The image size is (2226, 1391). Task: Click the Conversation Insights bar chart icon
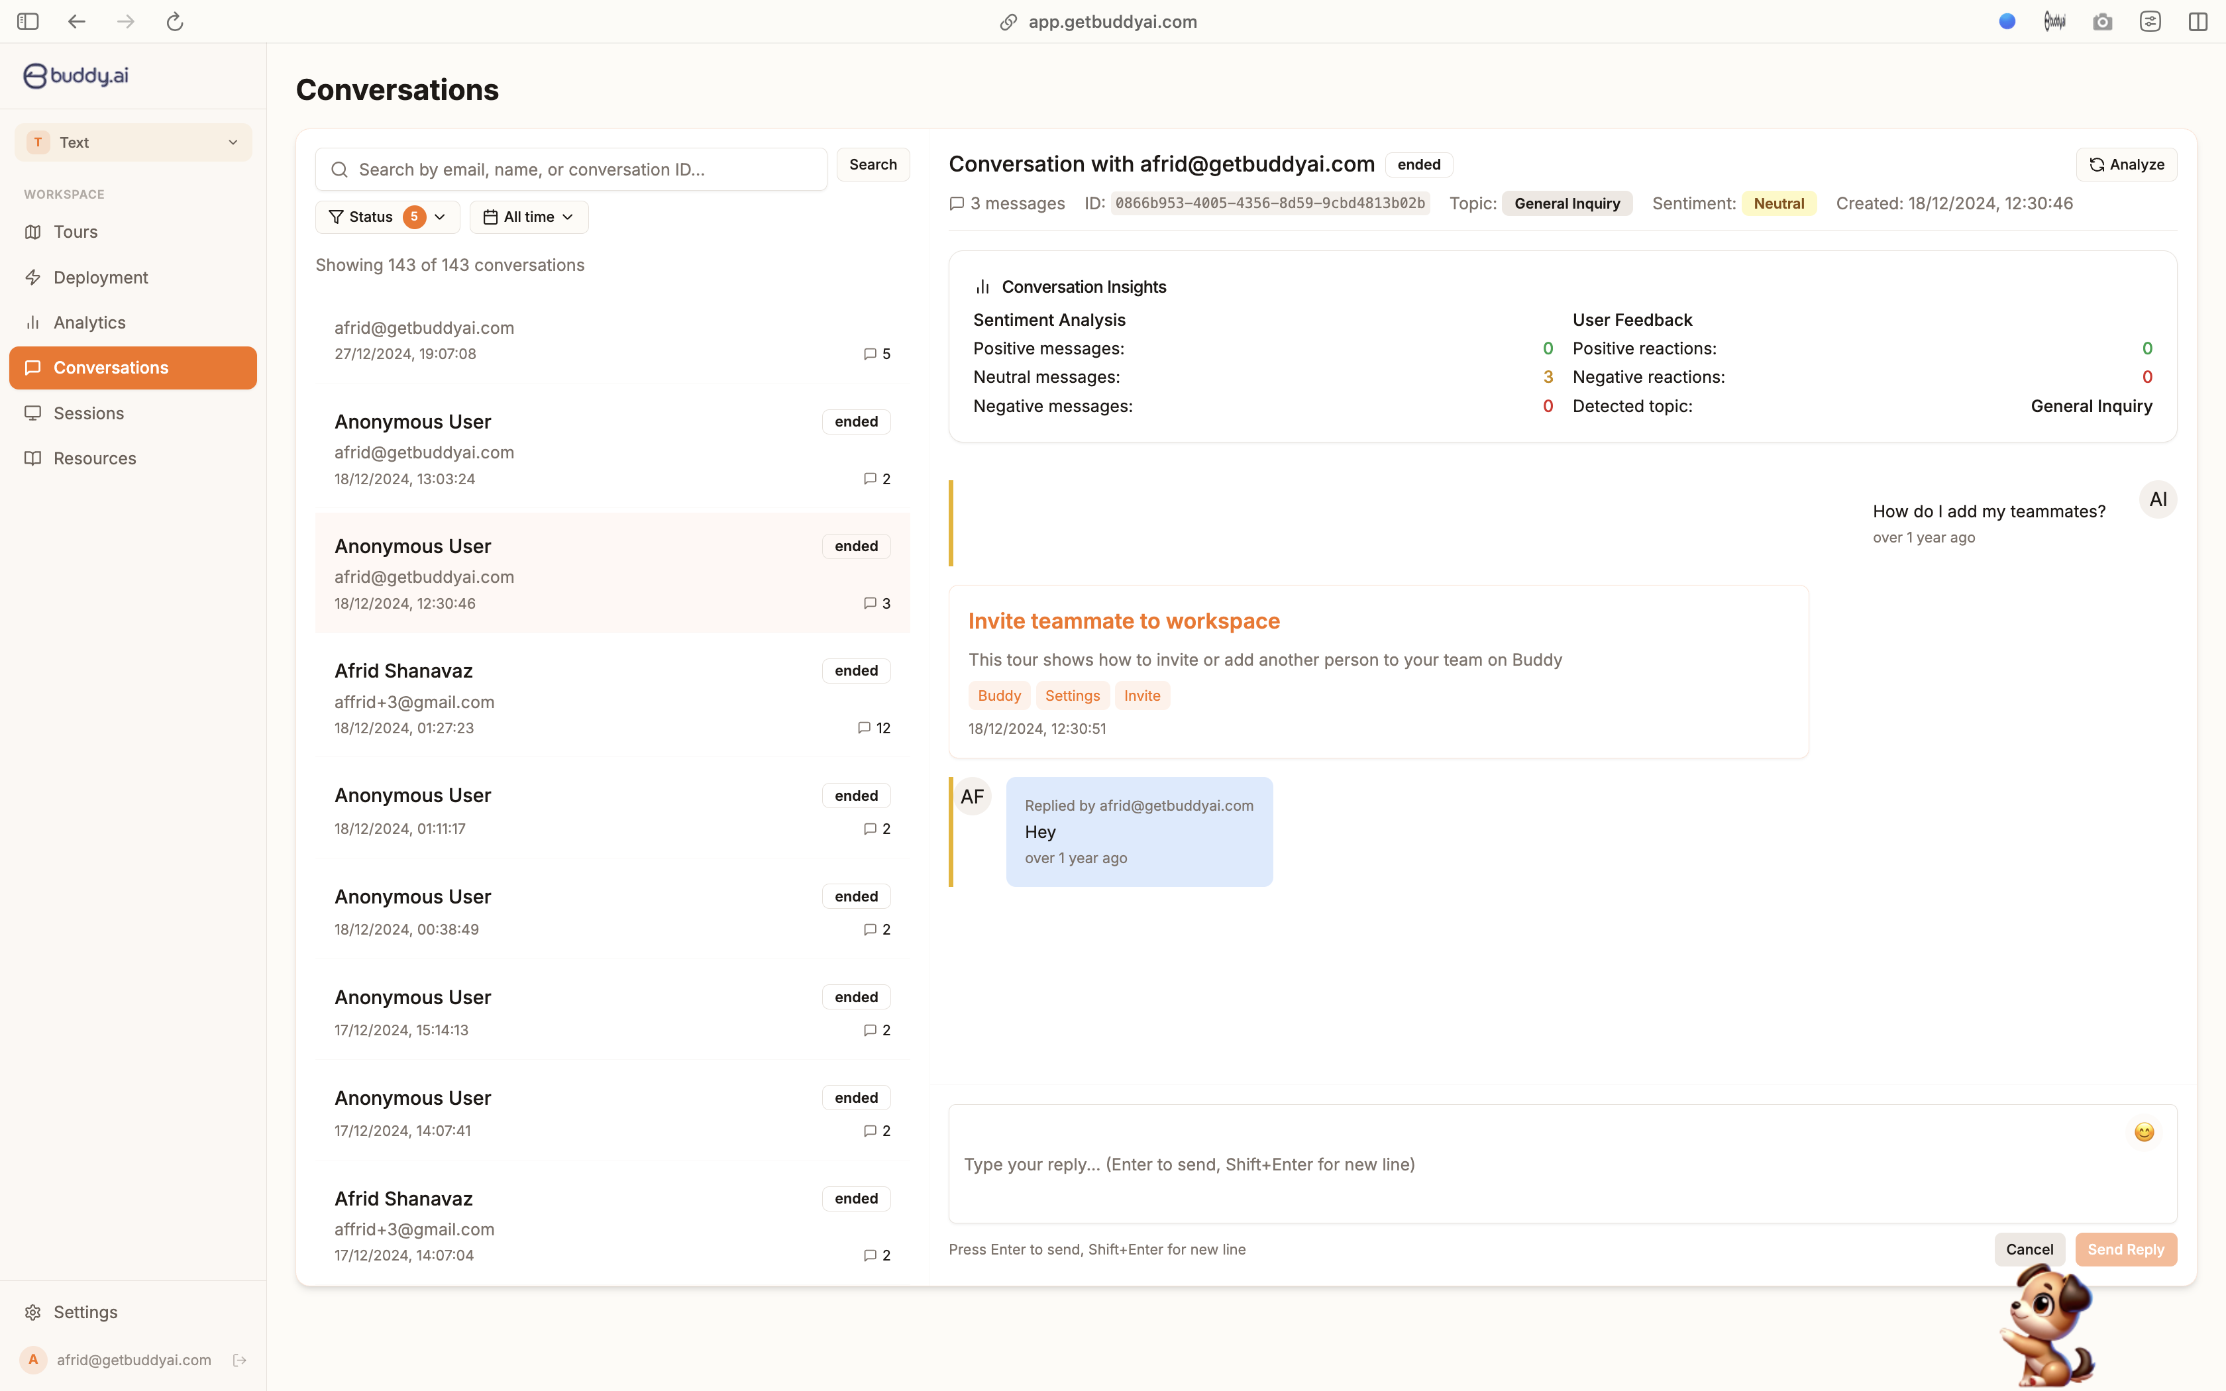[x=982, y=287]
